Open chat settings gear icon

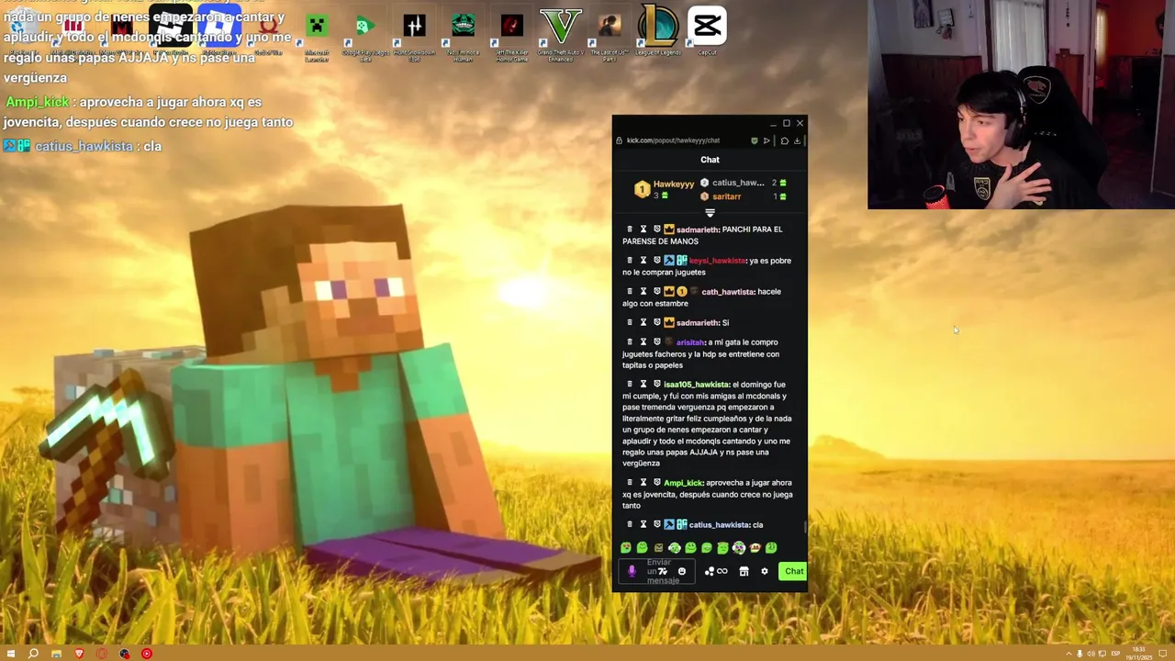764,571
